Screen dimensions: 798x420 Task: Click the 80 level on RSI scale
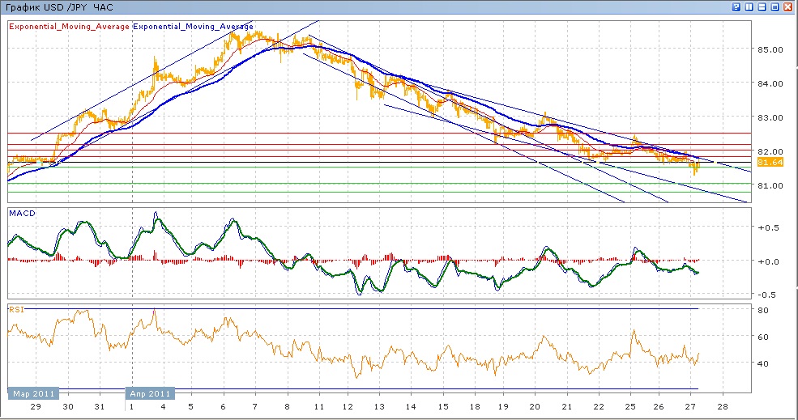[x=762, y=309]
